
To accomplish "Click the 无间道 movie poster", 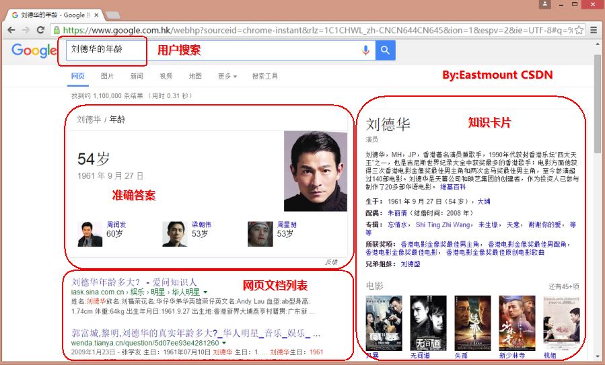I will 428,323.
